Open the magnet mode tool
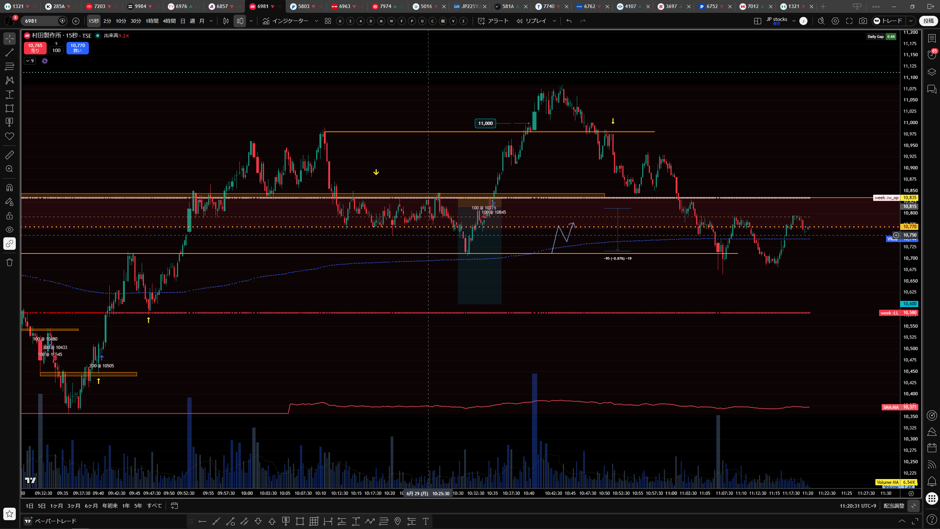The image size is (940, 529). coord(10,188)
